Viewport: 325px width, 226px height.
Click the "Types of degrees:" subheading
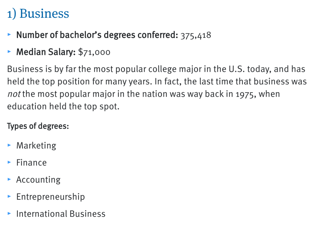(38, 126)
